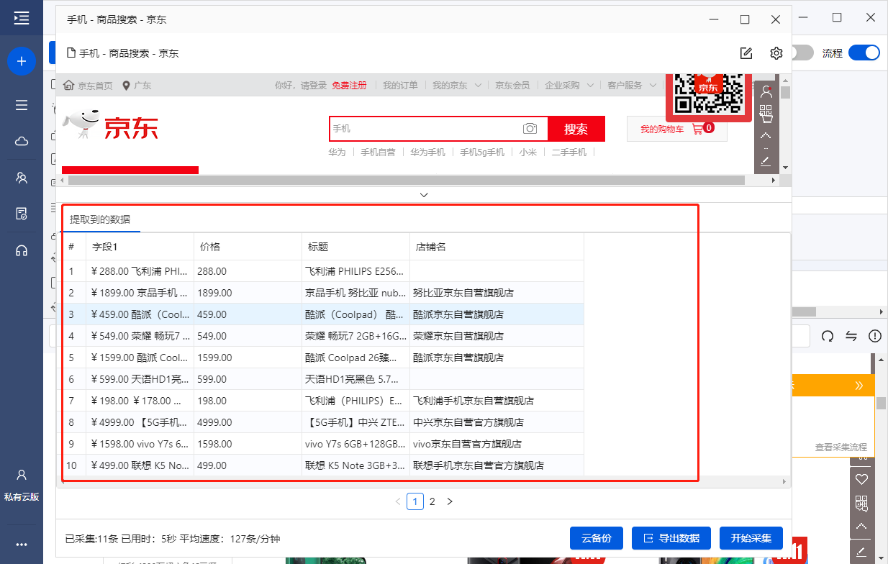Open the three-dots more menu in sidebar

pos(22,545)
